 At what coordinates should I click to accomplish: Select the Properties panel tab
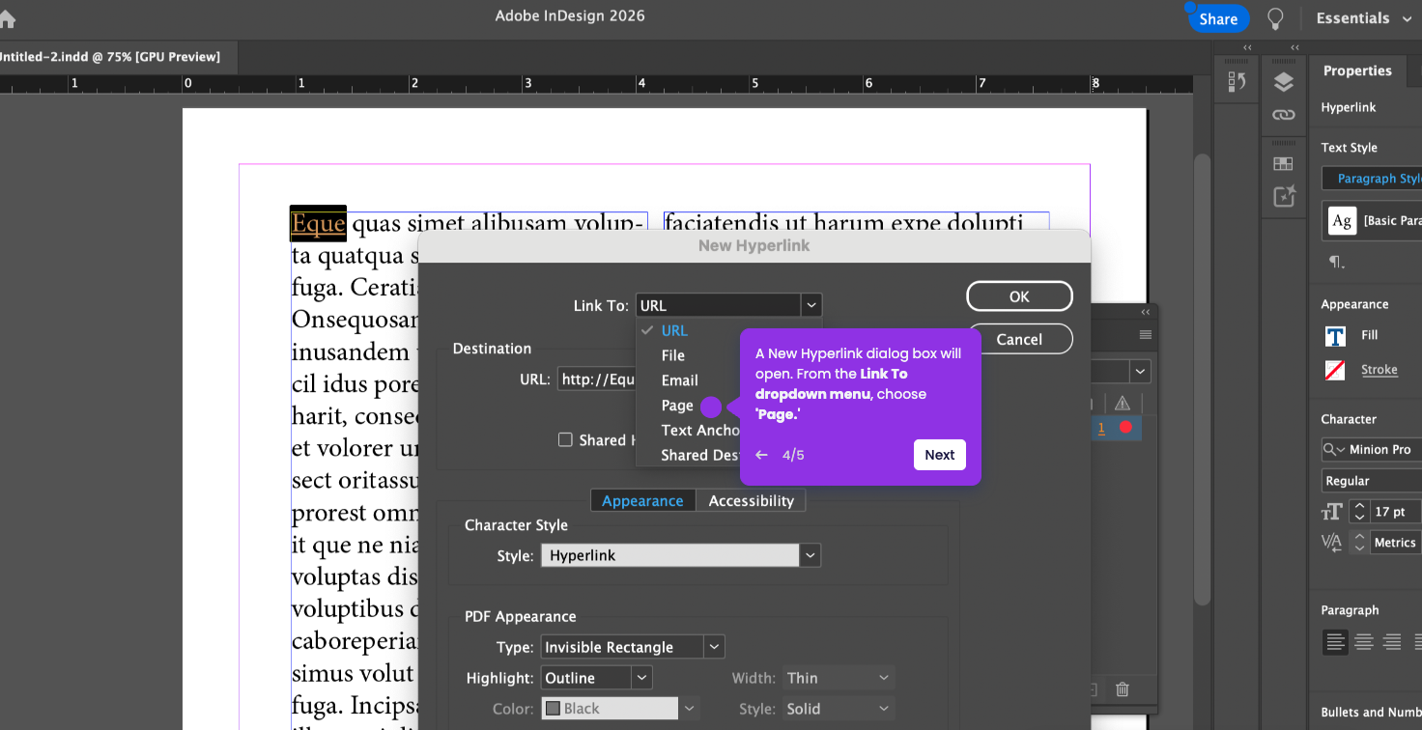tap(1357, 70)
